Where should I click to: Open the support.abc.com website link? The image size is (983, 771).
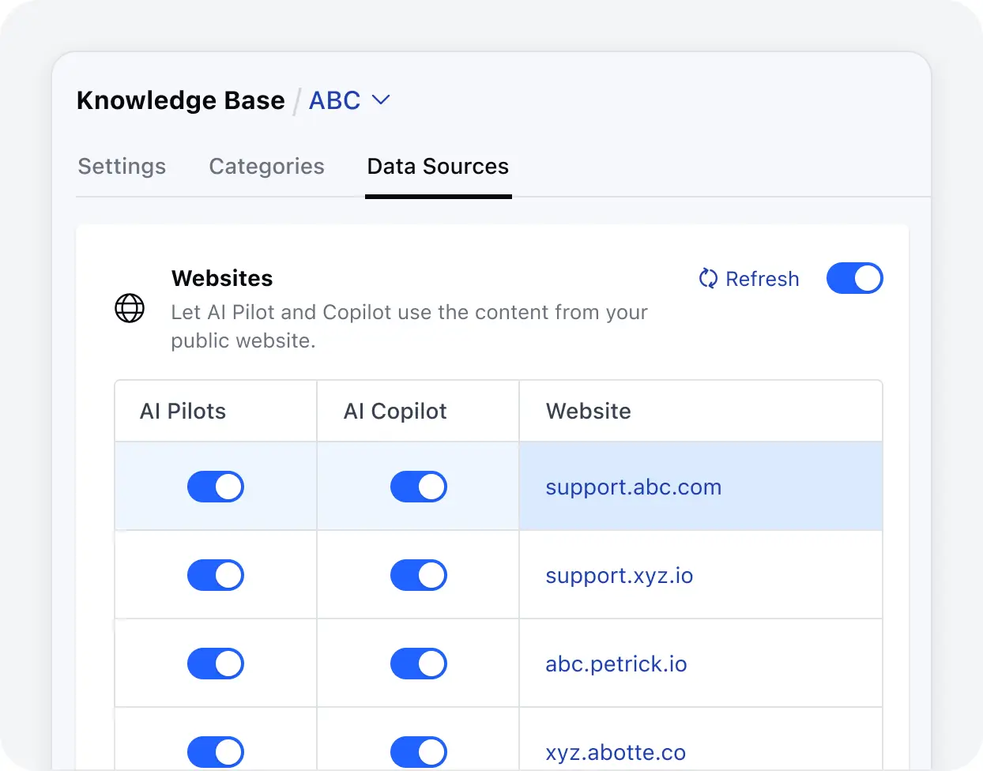(634, 487)
